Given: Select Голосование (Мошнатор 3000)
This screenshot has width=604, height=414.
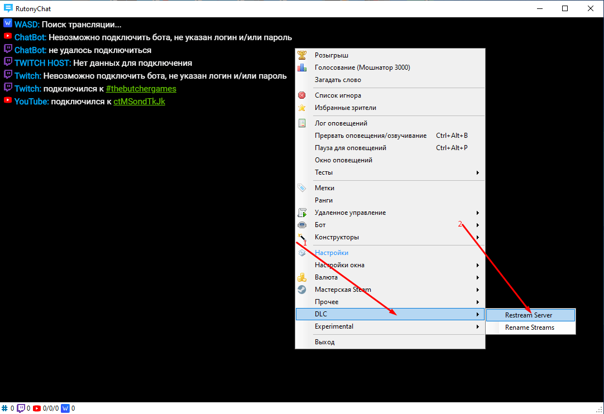Looking at the screenshot, I should coord(390,68).
